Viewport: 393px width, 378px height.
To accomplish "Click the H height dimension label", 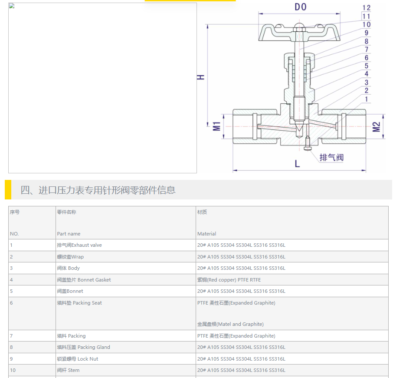I will 201,77.
